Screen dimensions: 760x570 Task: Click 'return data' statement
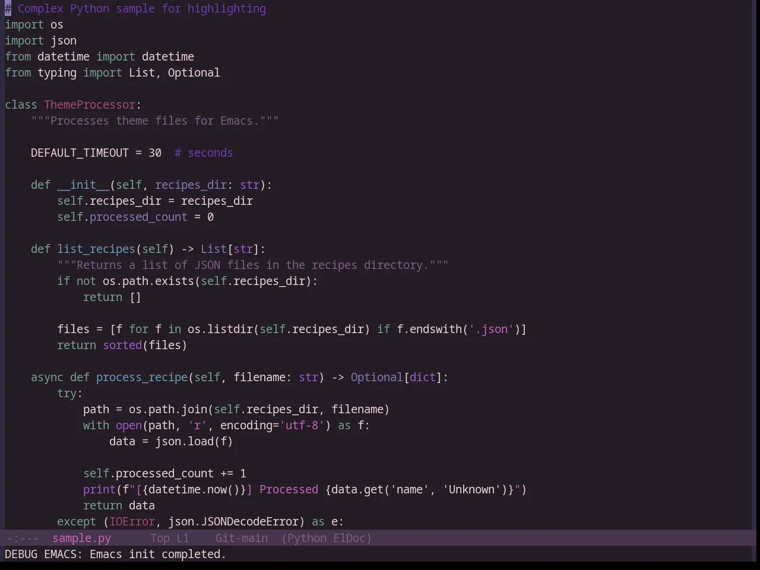[x=119, y=505]
